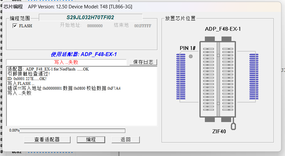Select the ID: 0x0001 227E log line
The image size is (285, 156).
pos(27,78)
